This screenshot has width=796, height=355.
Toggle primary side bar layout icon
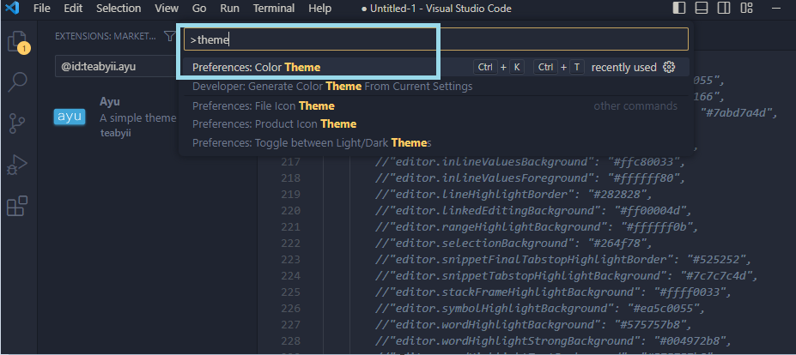coord(678,8)
